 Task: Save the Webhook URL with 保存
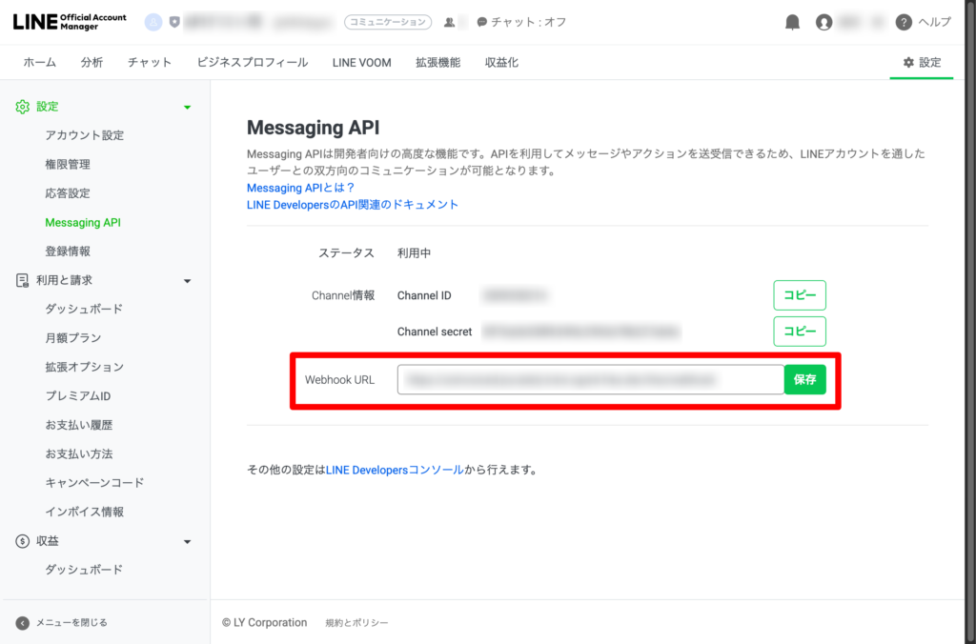(804, 379)
